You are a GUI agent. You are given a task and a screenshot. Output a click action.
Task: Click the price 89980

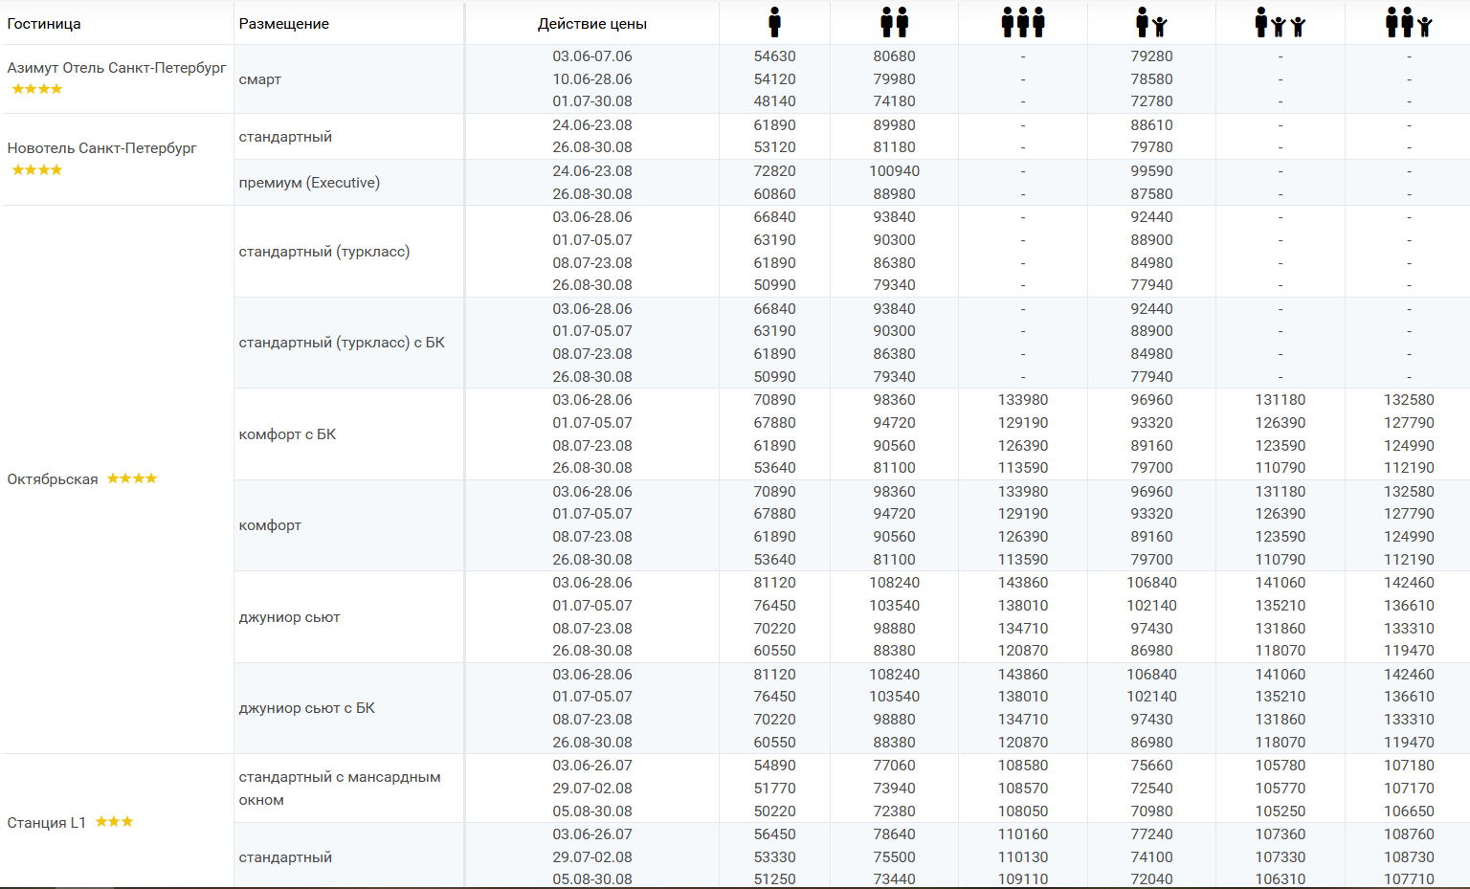tap(894, 125)
